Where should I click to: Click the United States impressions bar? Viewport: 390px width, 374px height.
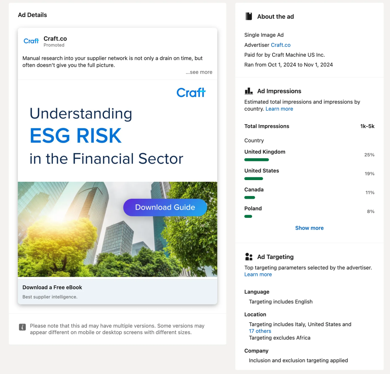254,179
